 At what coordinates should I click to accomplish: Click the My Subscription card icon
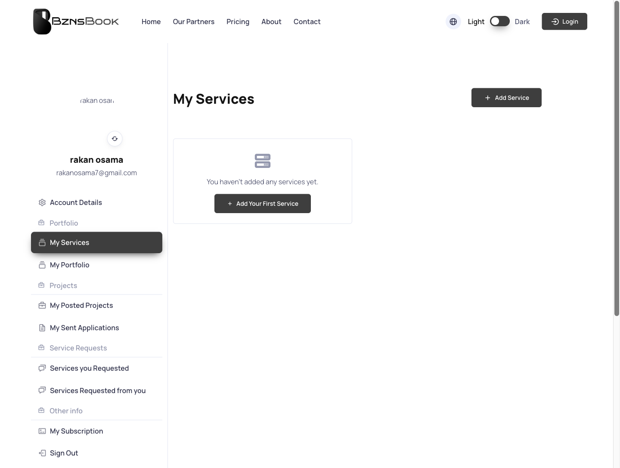pos(42,431)
